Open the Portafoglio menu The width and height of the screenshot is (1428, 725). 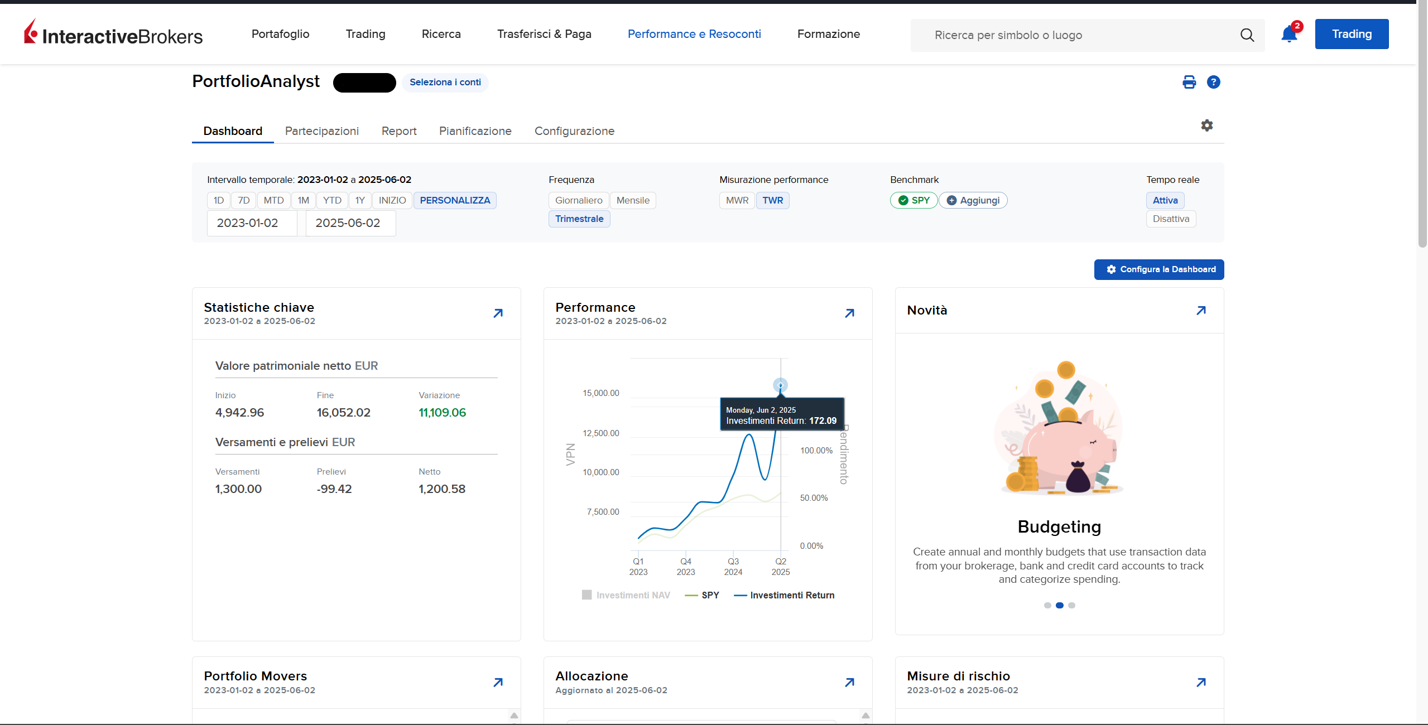click(281, 34)
